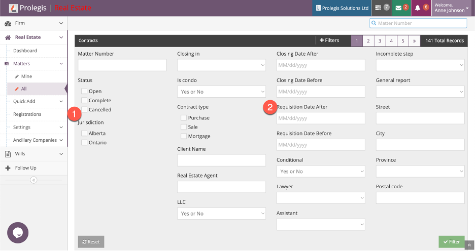475x251 pixels.
Task: Collapse the sidebar using the double-arrow icon
Action: [x=33, y=180]
